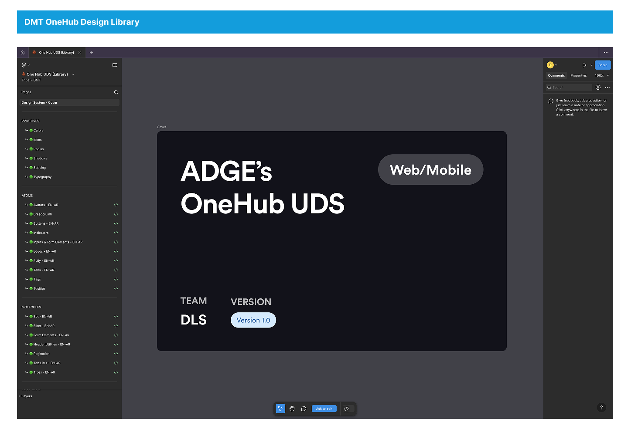The width and height of the screenshot is (628, 446).
Task: Pick the Comment tool in bottom toolbar
Action: point(304,409)
